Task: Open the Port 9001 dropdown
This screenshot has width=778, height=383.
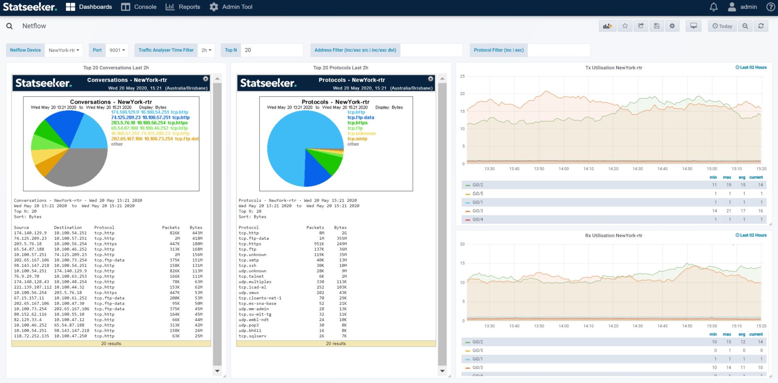Action: pyautogui.click(x=117, y=50)
